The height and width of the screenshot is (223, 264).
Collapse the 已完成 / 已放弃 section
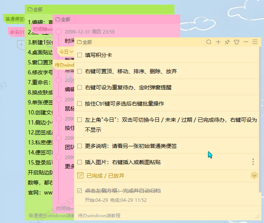pyautogui.click(x=254, y=176)
